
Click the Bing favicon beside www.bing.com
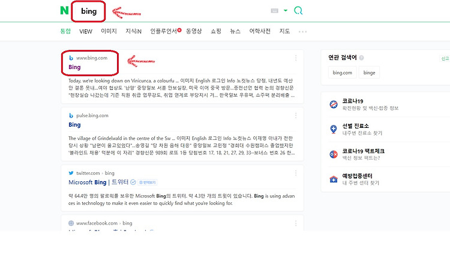click(71, 58)
